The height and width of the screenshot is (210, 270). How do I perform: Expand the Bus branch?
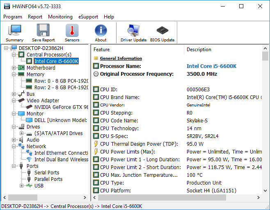pos(14,94)
